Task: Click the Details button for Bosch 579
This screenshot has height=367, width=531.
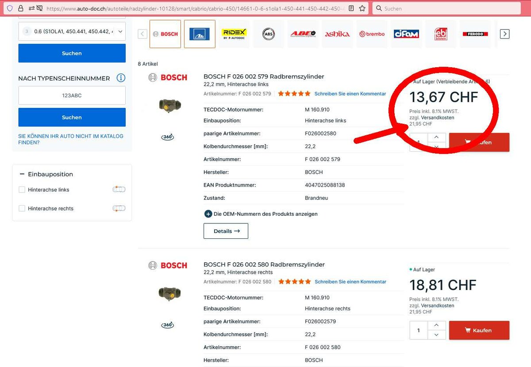Action: 226,231
